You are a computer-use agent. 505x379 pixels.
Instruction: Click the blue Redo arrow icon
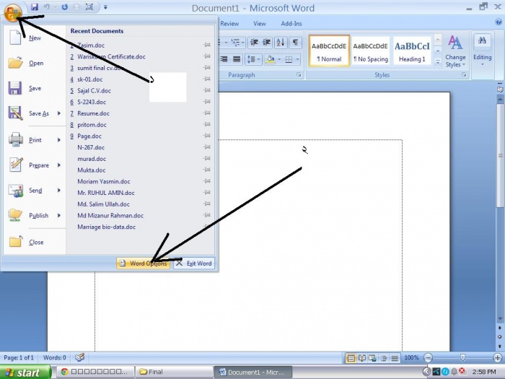[x=64, y=7]
